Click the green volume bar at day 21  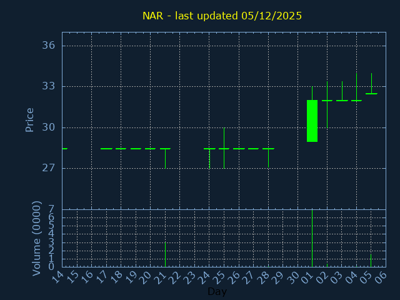pyautogui.click(x=165, y=254)
